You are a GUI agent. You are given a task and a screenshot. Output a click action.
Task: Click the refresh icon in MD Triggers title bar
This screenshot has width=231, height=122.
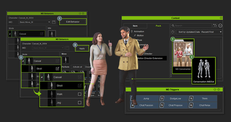click(215, 90)
